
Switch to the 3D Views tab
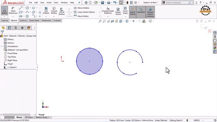click(x=29, y=117)
